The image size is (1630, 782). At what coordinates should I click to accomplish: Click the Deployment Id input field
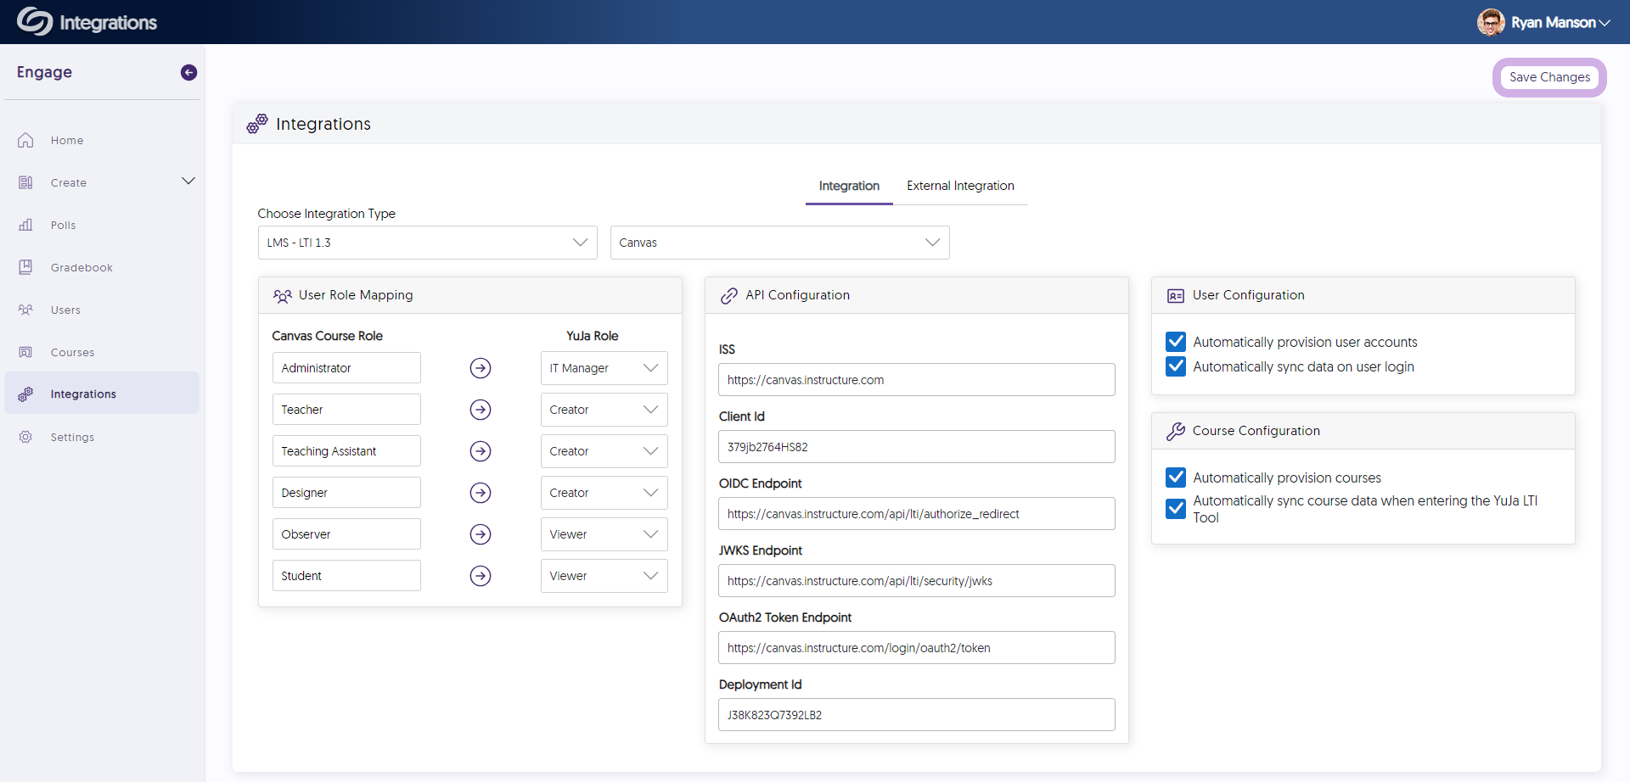point(916,715)
